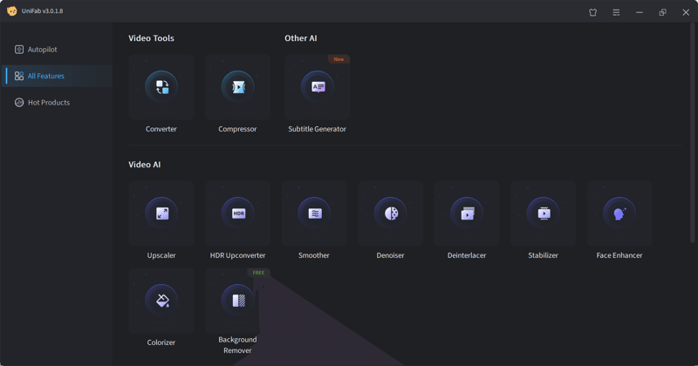Click the Subtitle Generator text label
The image size is (698, 366).
(x=318, y=129)
